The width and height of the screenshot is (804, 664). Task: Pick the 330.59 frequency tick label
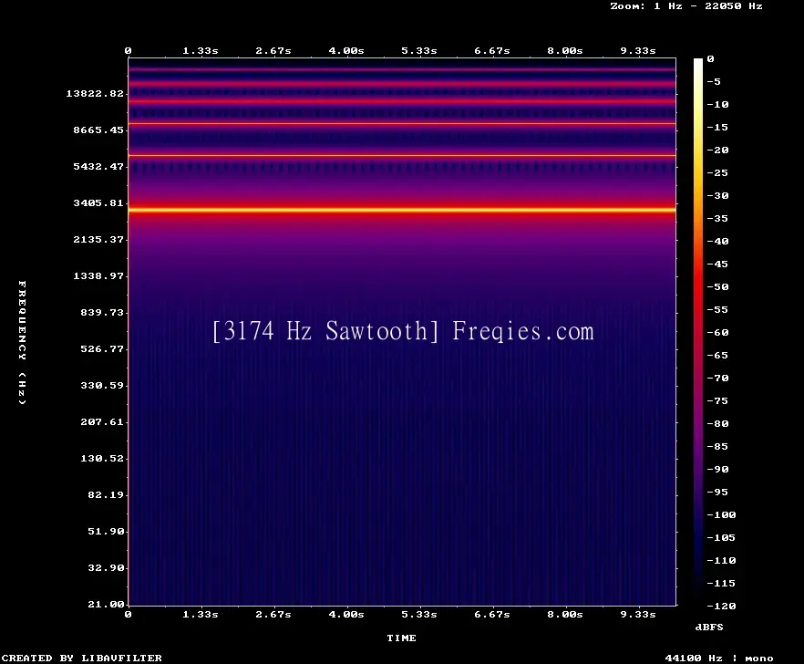(x=102, y=385)
